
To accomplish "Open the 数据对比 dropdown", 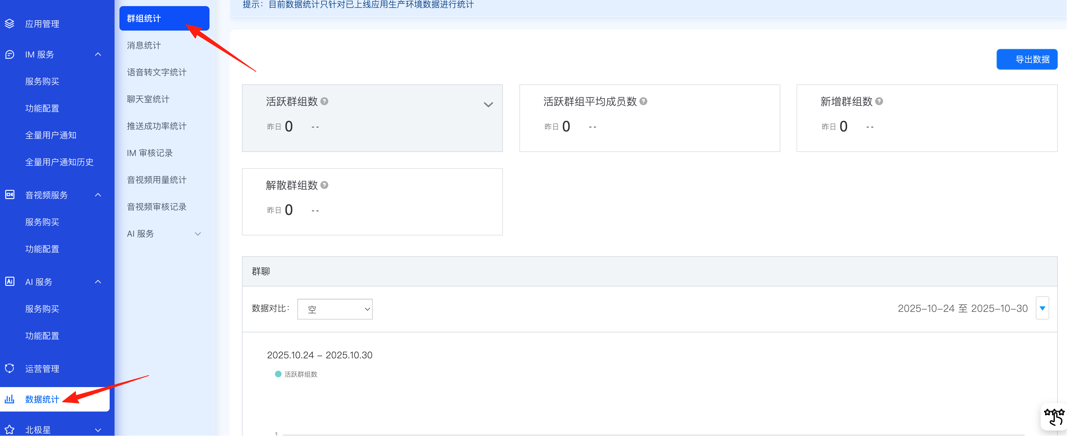I will click(x=335, y=309).
